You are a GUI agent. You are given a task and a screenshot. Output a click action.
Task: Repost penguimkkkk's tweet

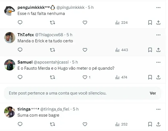tap(52, 22)
